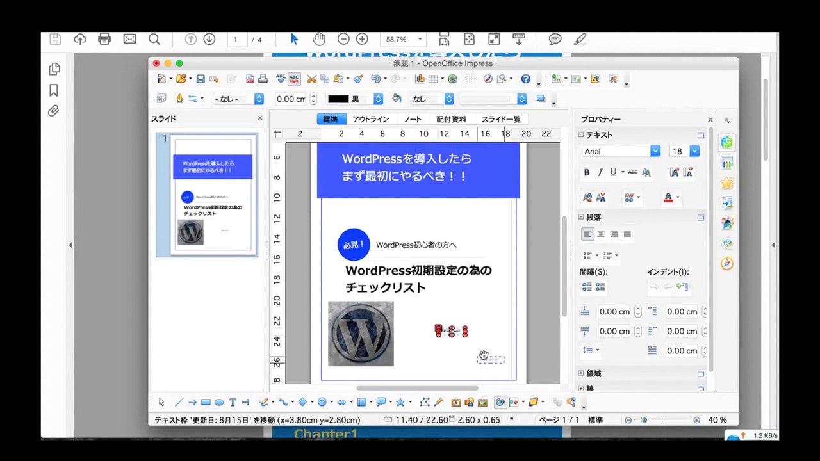Screen dimensions: 820x461
Task: Toggle text Shadow in the Properties panel
Action: click(646, 172)
